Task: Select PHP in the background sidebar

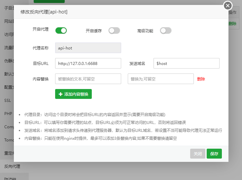Action: [8, 114]
